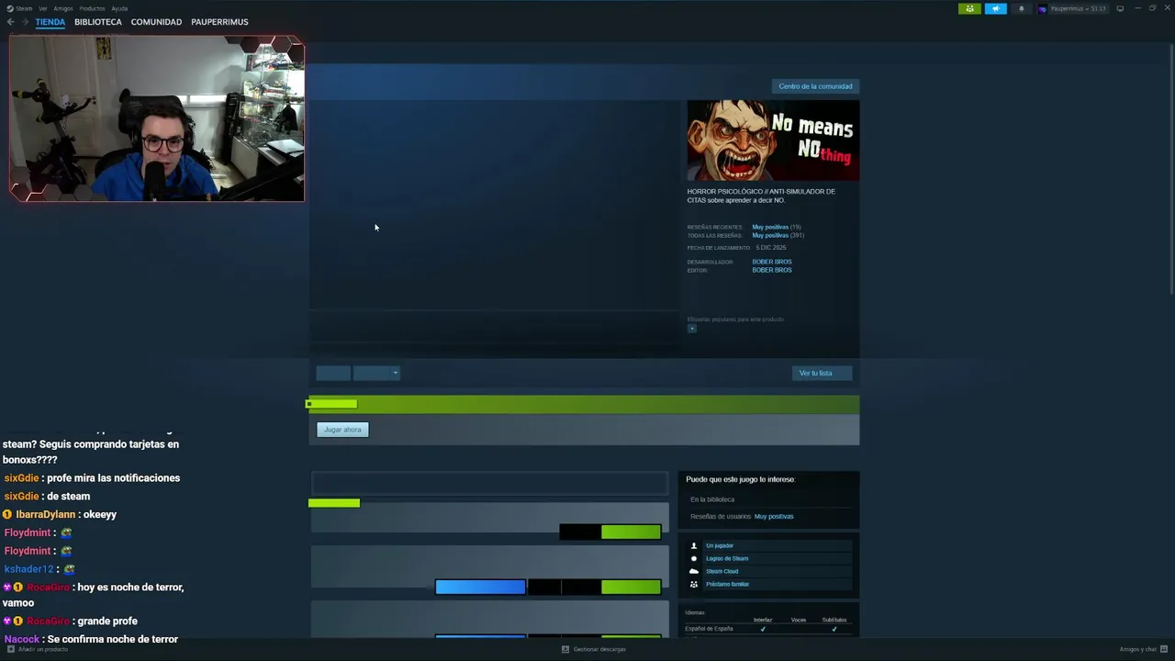The image size is (1175, 661).
Task: Expand the dropdown arrow left of Ver tu lista
Action: click(x=396, y=373)
